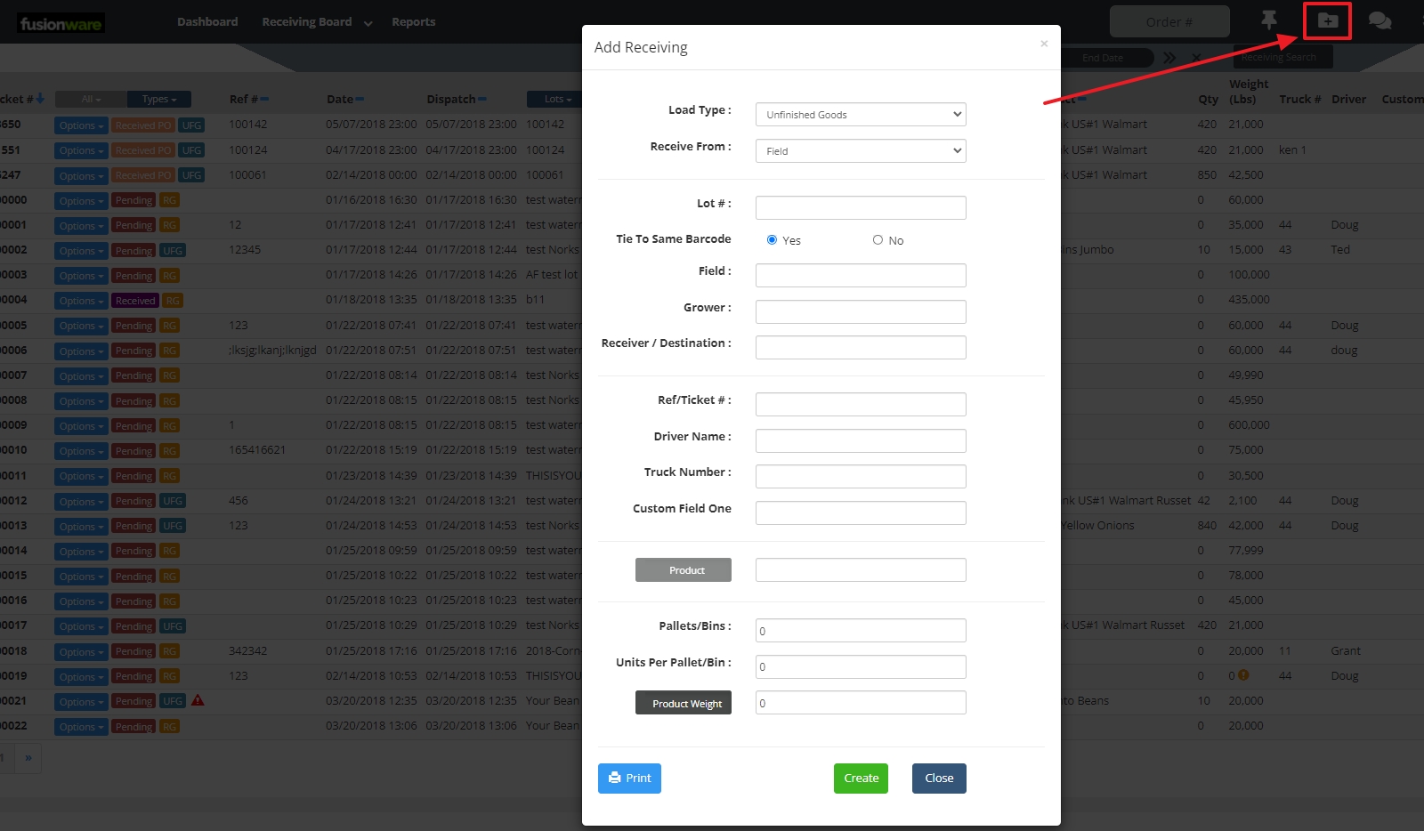This screenshot has height=831, width=1424.
Task: Click the printer icon on the Print button
Action: (615, 778)
